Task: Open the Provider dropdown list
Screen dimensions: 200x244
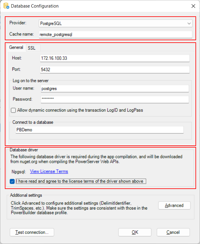Action: click(x=116, y=23)
